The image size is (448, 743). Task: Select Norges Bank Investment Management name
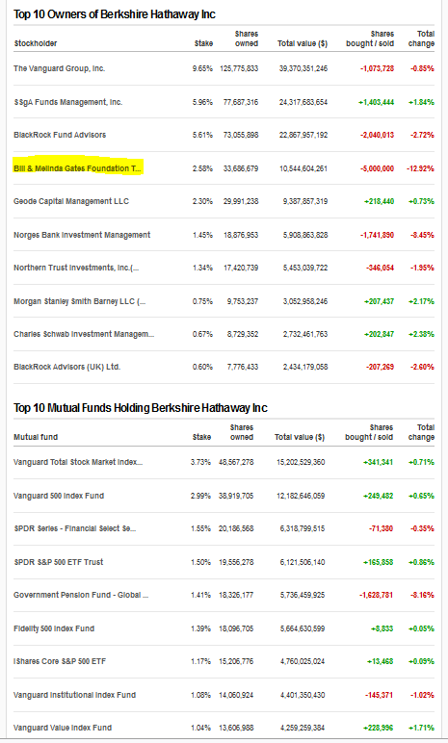pyautogui.click(x=82, y=235)
